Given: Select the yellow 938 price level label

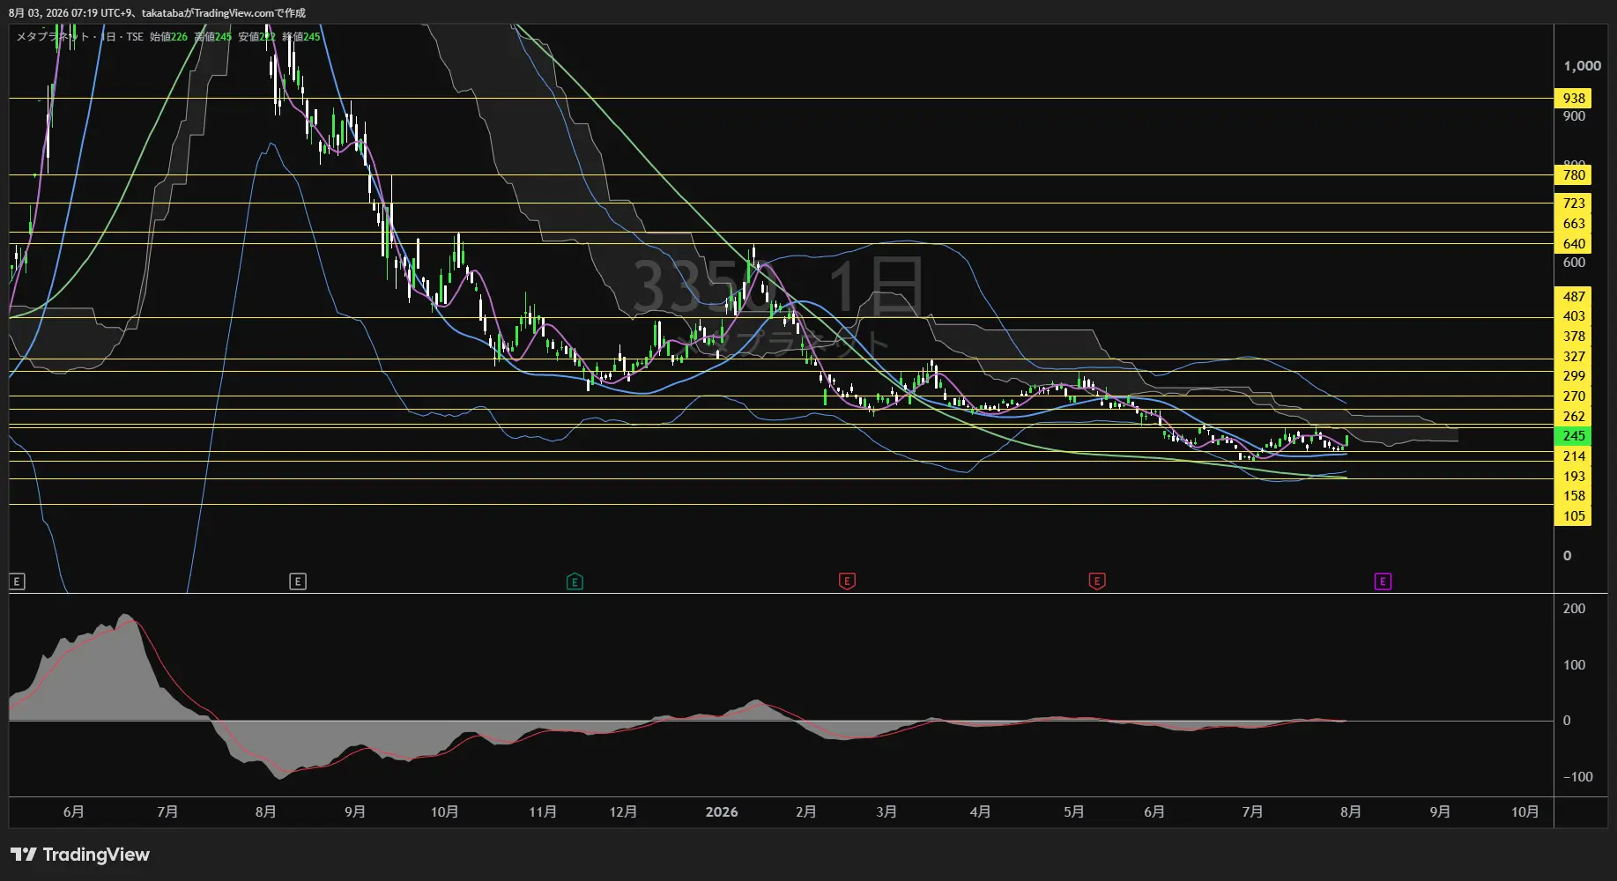Looking at the screenshot, I should pyautogui.click(x=1573, y=99).
